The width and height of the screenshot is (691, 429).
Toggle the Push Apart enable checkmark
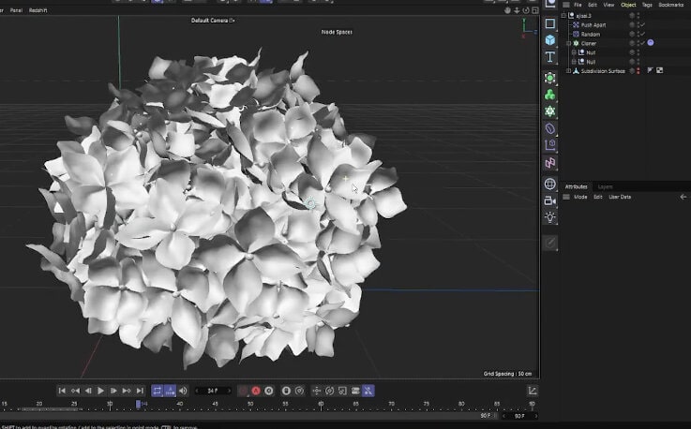pos(642,24)
